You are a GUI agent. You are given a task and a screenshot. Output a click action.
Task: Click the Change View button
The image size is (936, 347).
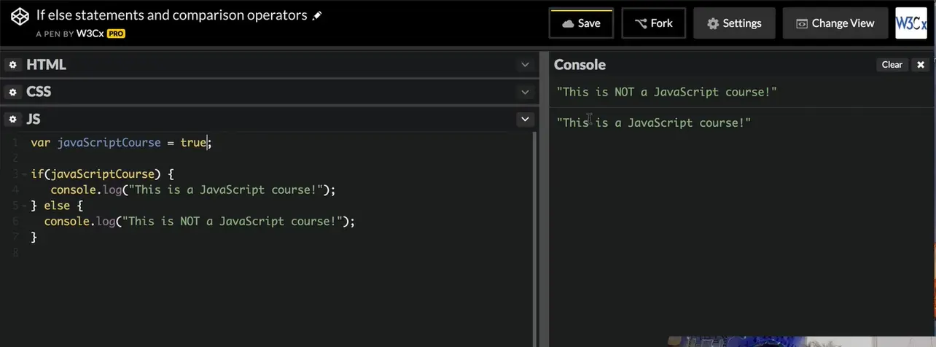[835, 23]
